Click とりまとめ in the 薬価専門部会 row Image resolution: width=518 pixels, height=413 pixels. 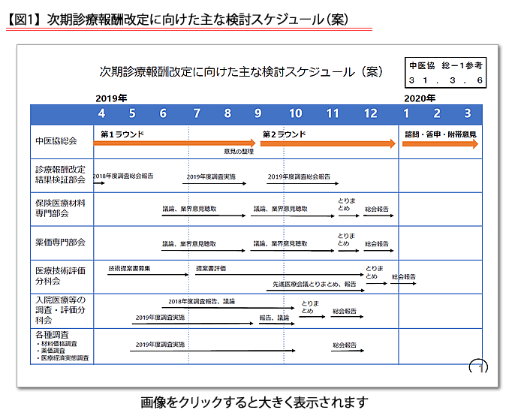(x=346, y=240)
